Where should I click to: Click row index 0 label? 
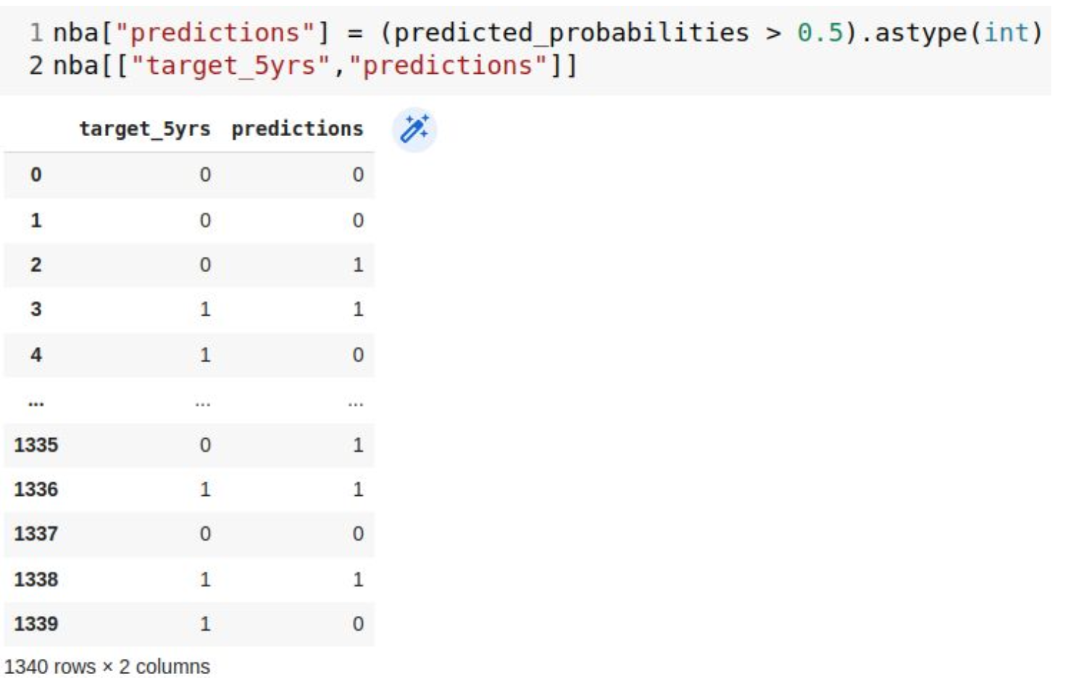[36, 174]
